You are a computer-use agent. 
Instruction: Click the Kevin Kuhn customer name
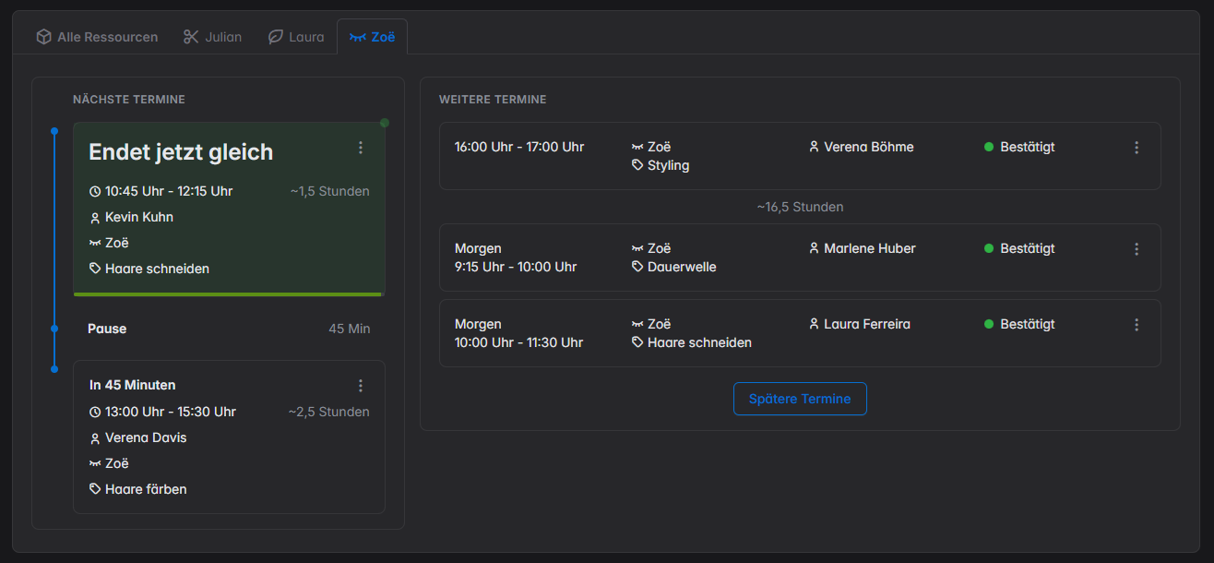pyautogui.click(x=139, y=218)
